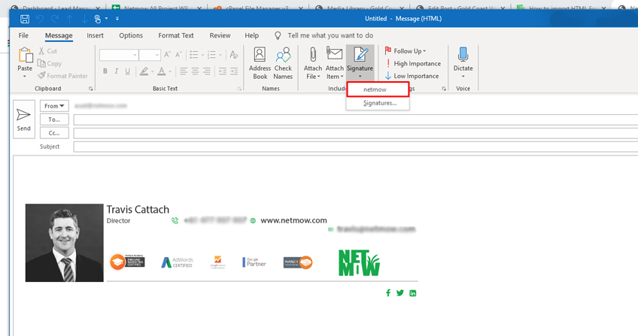The image size is (638, 336).
Task: Center the text alignment
Action: [x=196, y=71]
